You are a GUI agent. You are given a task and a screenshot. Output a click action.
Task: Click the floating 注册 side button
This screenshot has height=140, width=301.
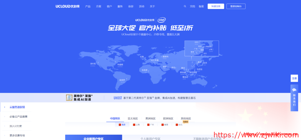tap(294, 78)
